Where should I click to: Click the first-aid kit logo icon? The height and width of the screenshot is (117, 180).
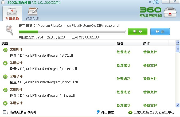(x=170, y=13)
